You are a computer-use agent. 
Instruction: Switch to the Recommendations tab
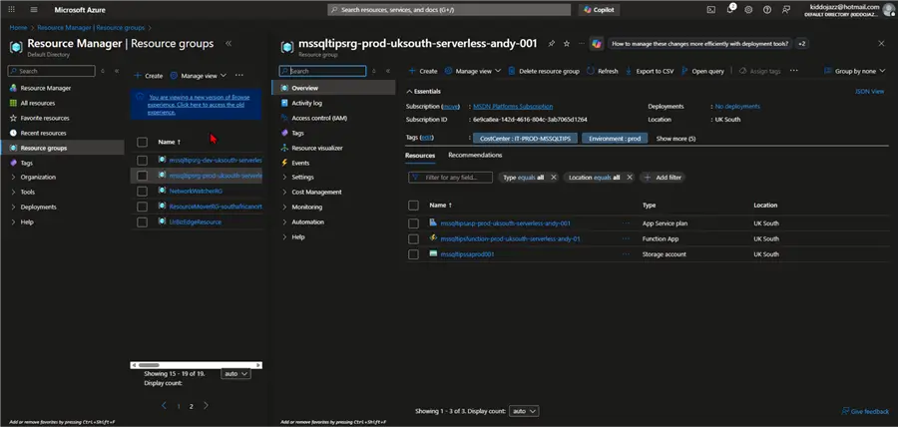[x=475, y=155]
